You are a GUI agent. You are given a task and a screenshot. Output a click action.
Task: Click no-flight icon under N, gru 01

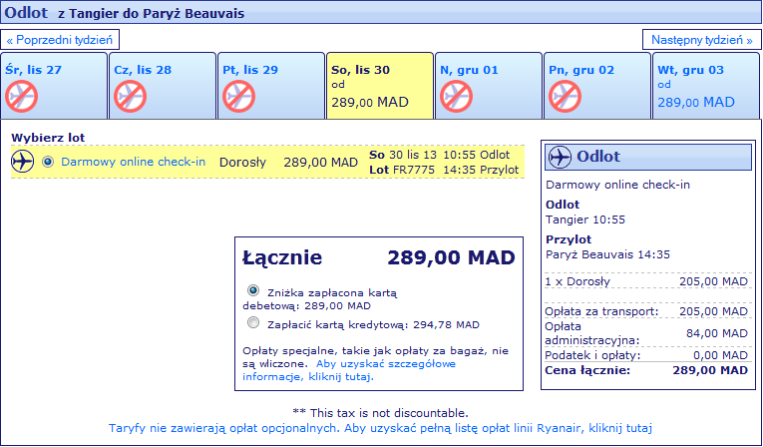pos(457,97)
